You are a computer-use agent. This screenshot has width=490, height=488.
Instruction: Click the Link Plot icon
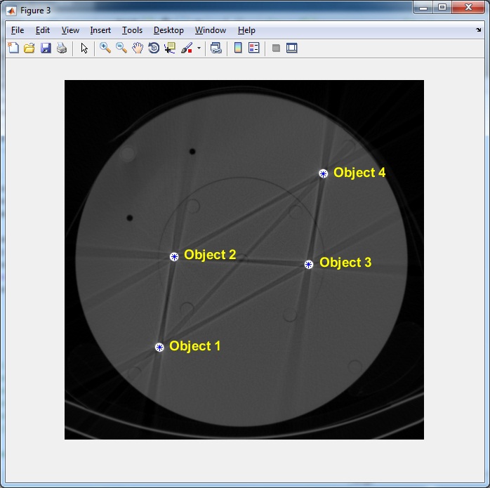tap(216, 48)
